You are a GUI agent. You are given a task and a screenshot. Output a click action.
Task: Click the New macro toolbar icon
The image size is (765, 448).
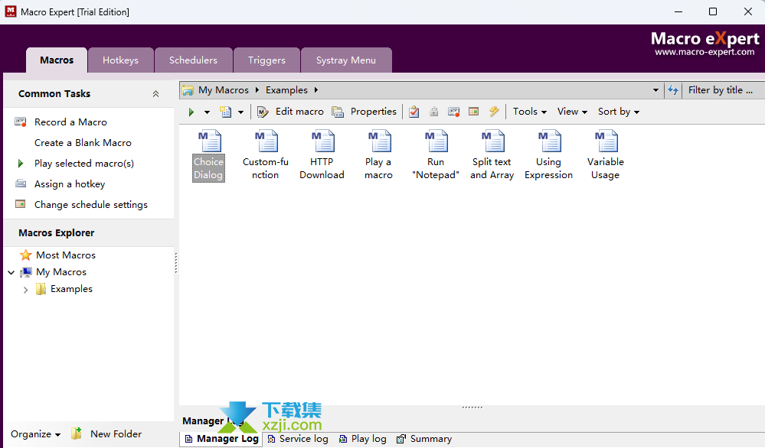tap(226, 112)
